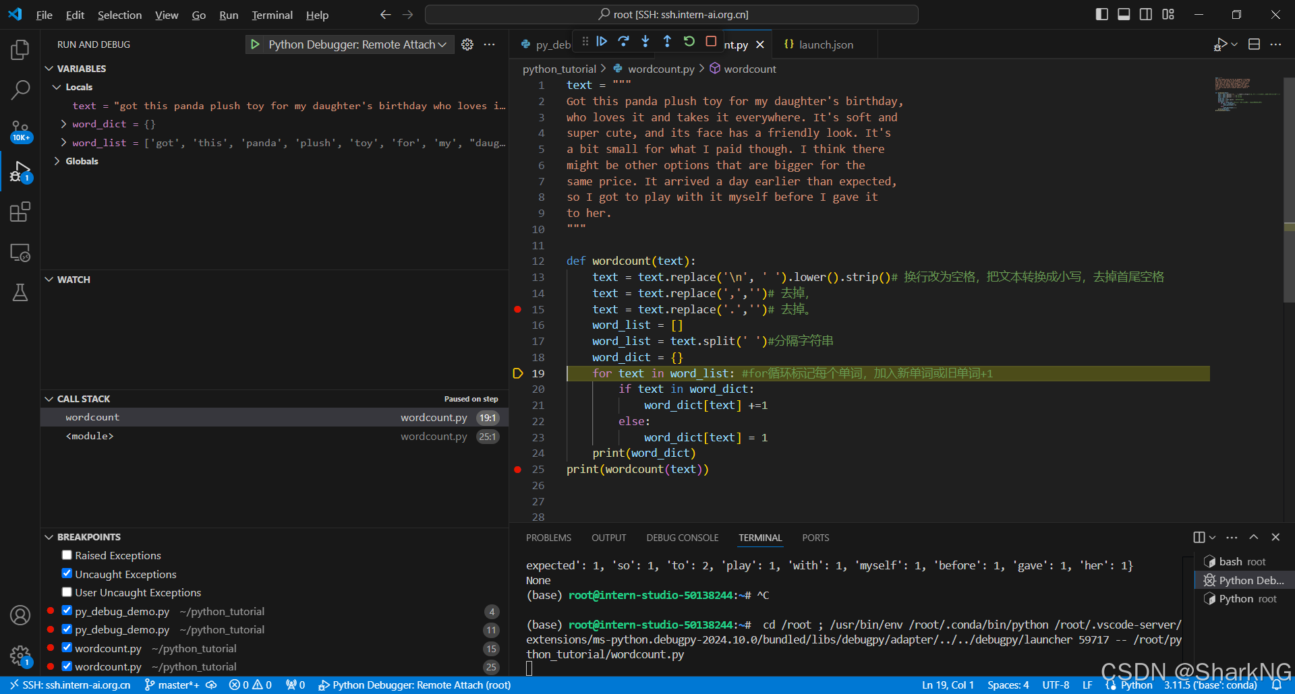Screen dimensions: 1295x694
Task: Open the Remote Explorer icon
Action: [x=20, y=253]
